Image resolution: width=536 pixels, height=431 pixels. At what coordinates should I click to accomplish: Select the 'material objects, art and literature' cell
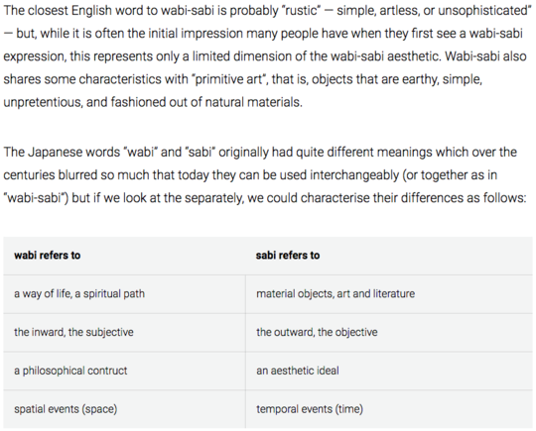tap(389, 294)
